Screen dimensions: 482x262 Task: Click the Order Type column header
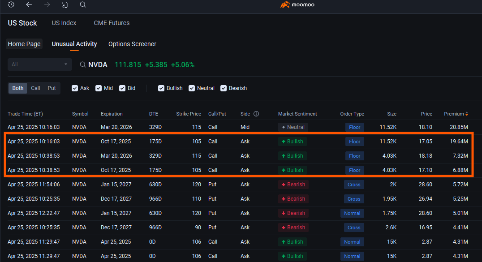pos(352,114)
